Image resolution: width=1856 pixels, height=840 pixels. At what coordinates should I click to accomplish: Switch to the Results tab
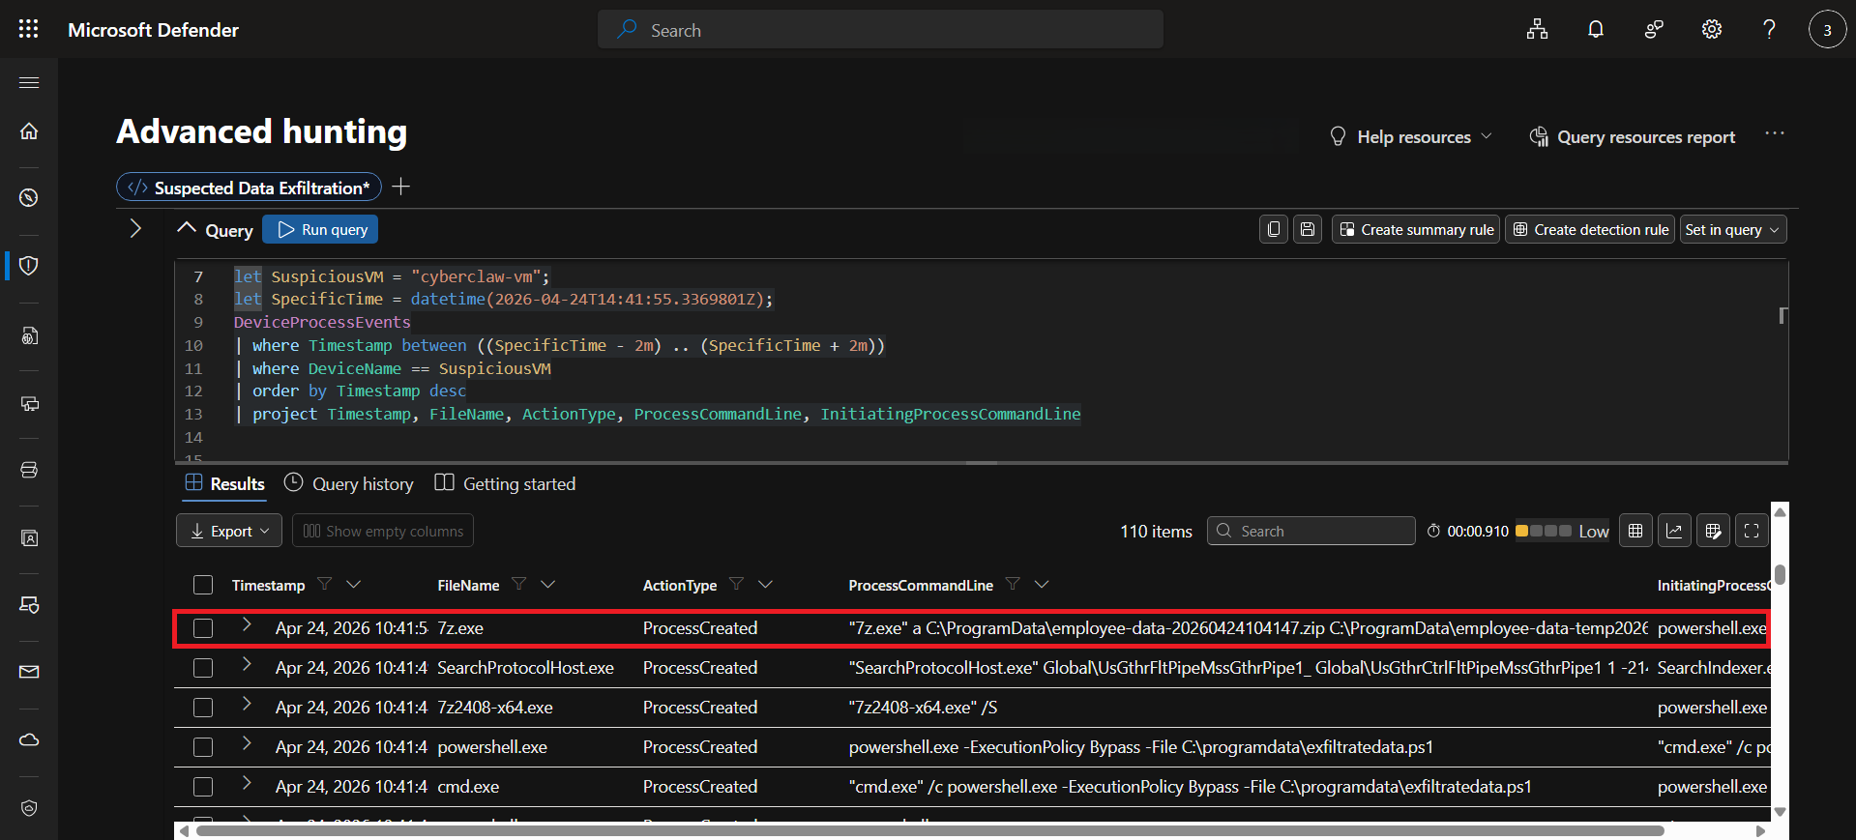[x=224, y=484]
